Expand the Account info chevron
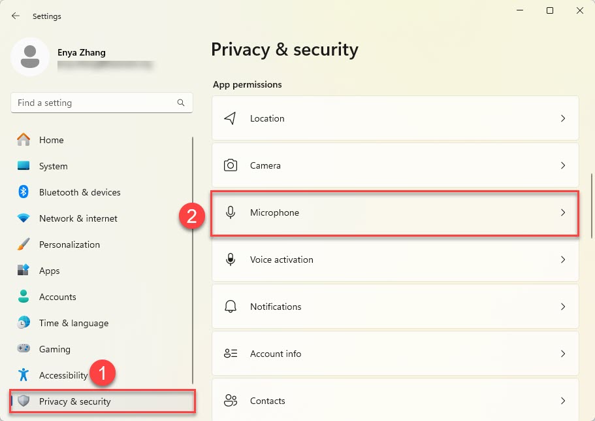Screen dimensions: 595x421 [562, 354]
